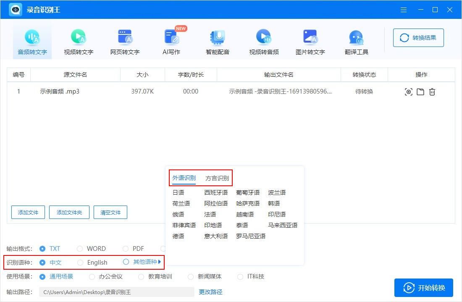Screen dimensions: 462x302
Task: Expand the 其他语种 language flyout
Action: tap(142, 262)
